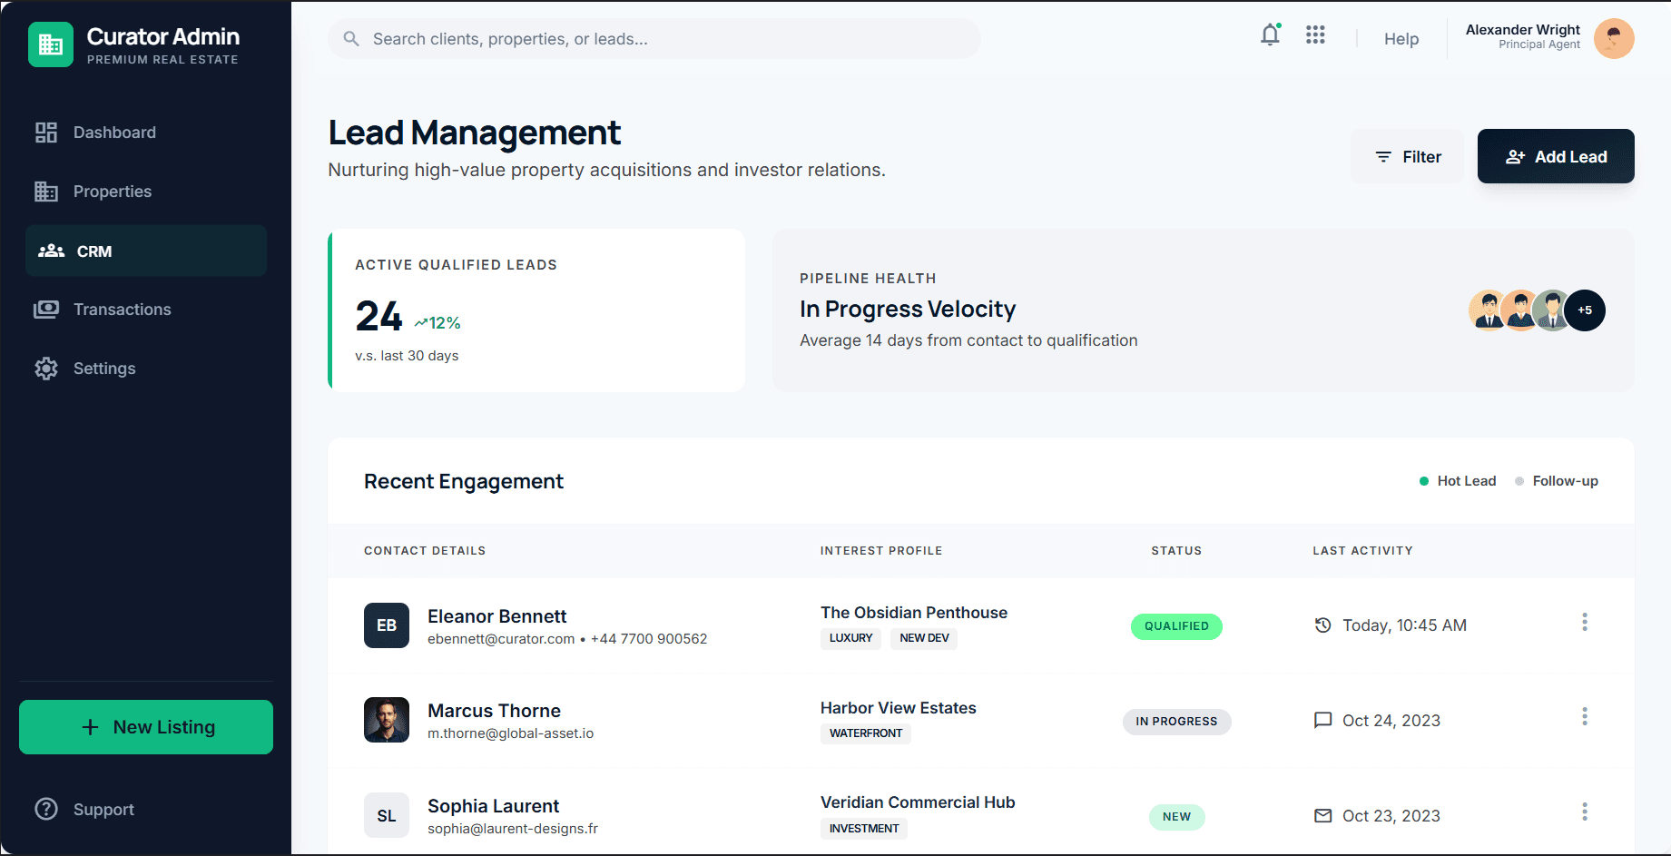Select the CRM sidebar icon
This screenshot has width=1671, height=856.
click(x=51, y=251)
